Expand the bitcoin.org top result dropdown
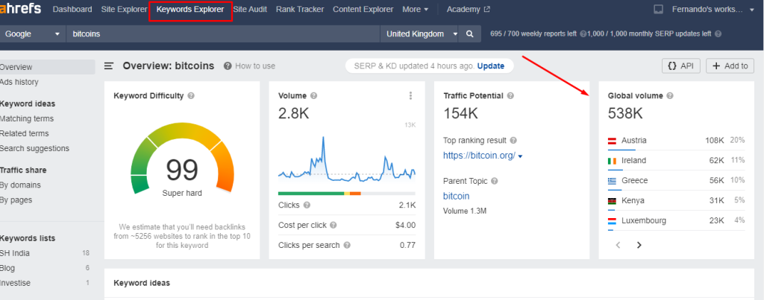This screenshot has width=764, height=300. tap(520, 156)
